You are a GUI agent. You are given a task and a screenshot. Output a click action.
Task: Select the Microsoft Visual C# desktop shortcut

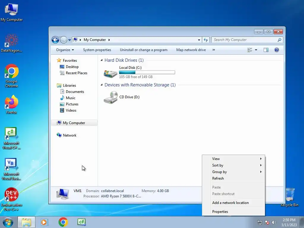pyautogui.click(x=12, y=138)
